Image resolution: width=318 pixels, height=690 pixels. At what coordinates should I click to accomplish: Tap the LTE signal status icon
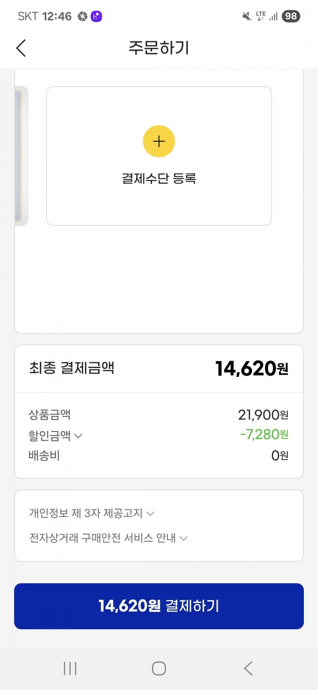(x=267, y=16)
